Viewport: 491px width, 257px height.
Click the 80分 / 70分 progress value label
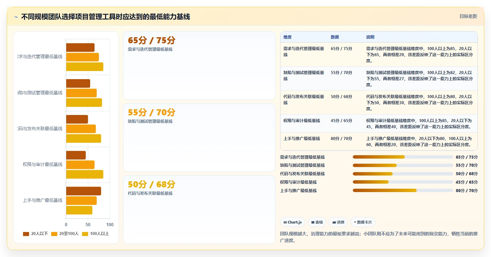467,191
